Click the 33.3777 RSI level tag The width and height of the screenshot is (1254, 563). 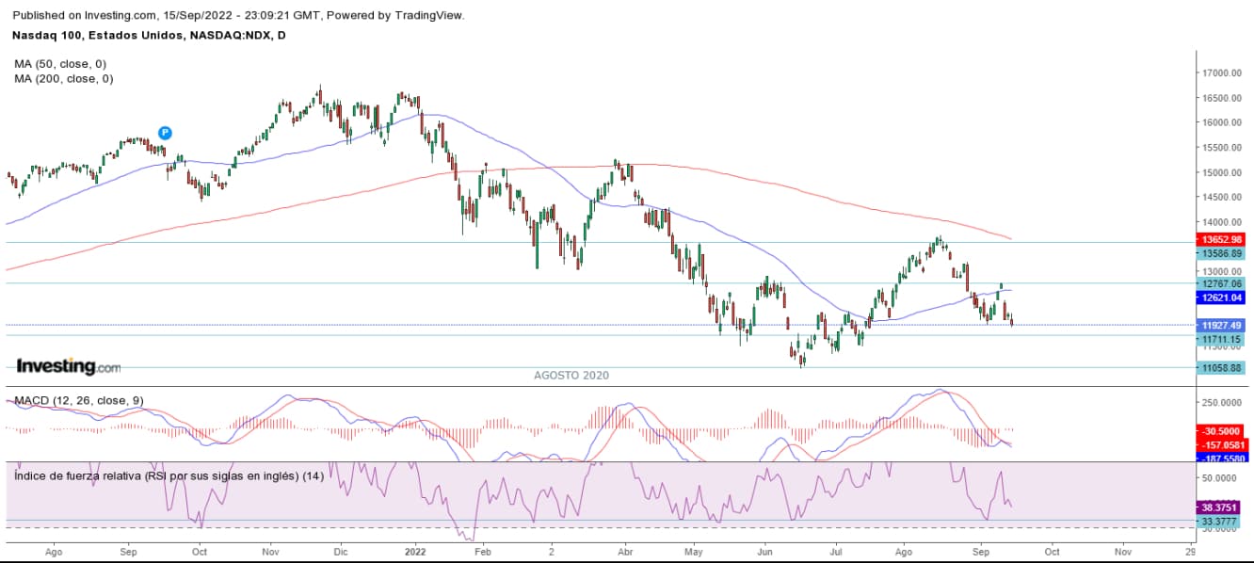click(x=1218, y=521)
